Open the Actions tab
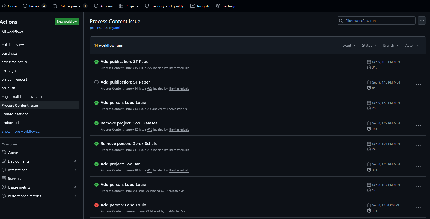 (x=103, y=6)
